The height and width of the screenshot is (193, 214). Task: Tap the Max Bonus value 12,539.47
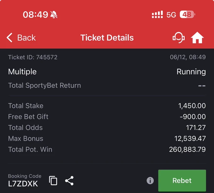pos(190,139)
